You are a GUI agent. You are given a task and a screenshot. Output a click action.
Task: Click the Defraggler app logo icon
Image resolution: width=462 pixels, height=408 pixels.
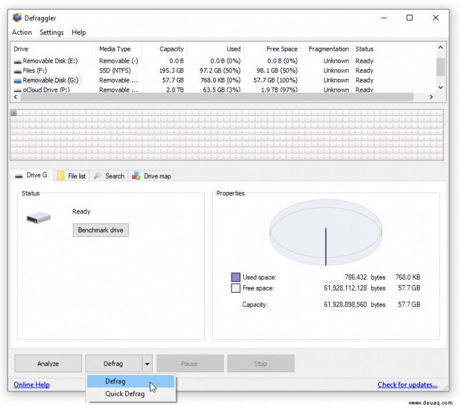click(x=17, y=18)
